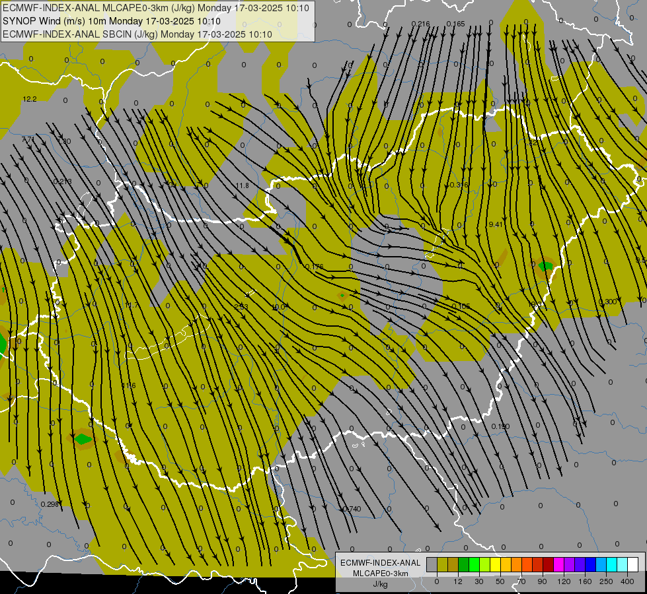The image size is (647, 594).
Task: Click the map value '0.300'
Action: (x=607, y=302)
